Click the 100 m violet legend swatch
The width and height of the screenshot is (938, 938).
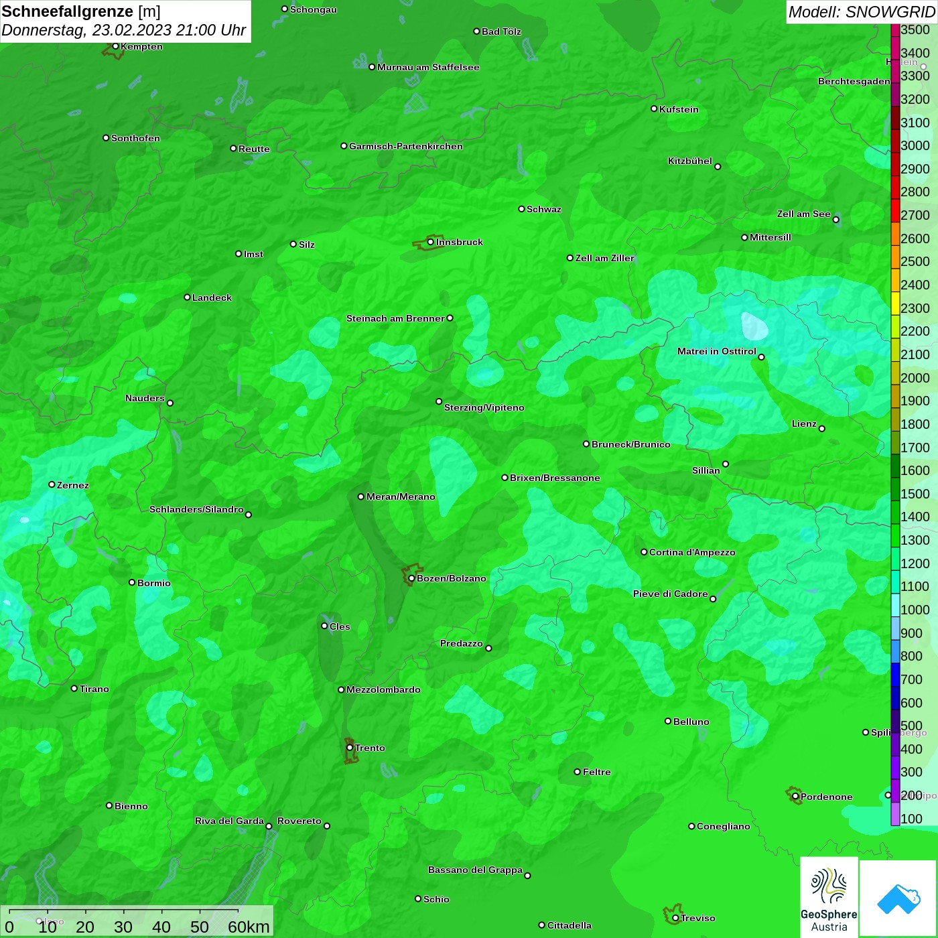point(895,814)
